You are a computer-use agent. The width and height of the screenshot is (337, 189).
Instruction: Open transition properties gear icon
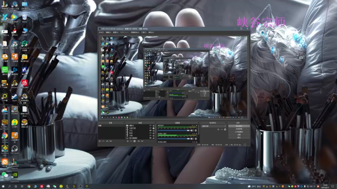pos(225,129)
